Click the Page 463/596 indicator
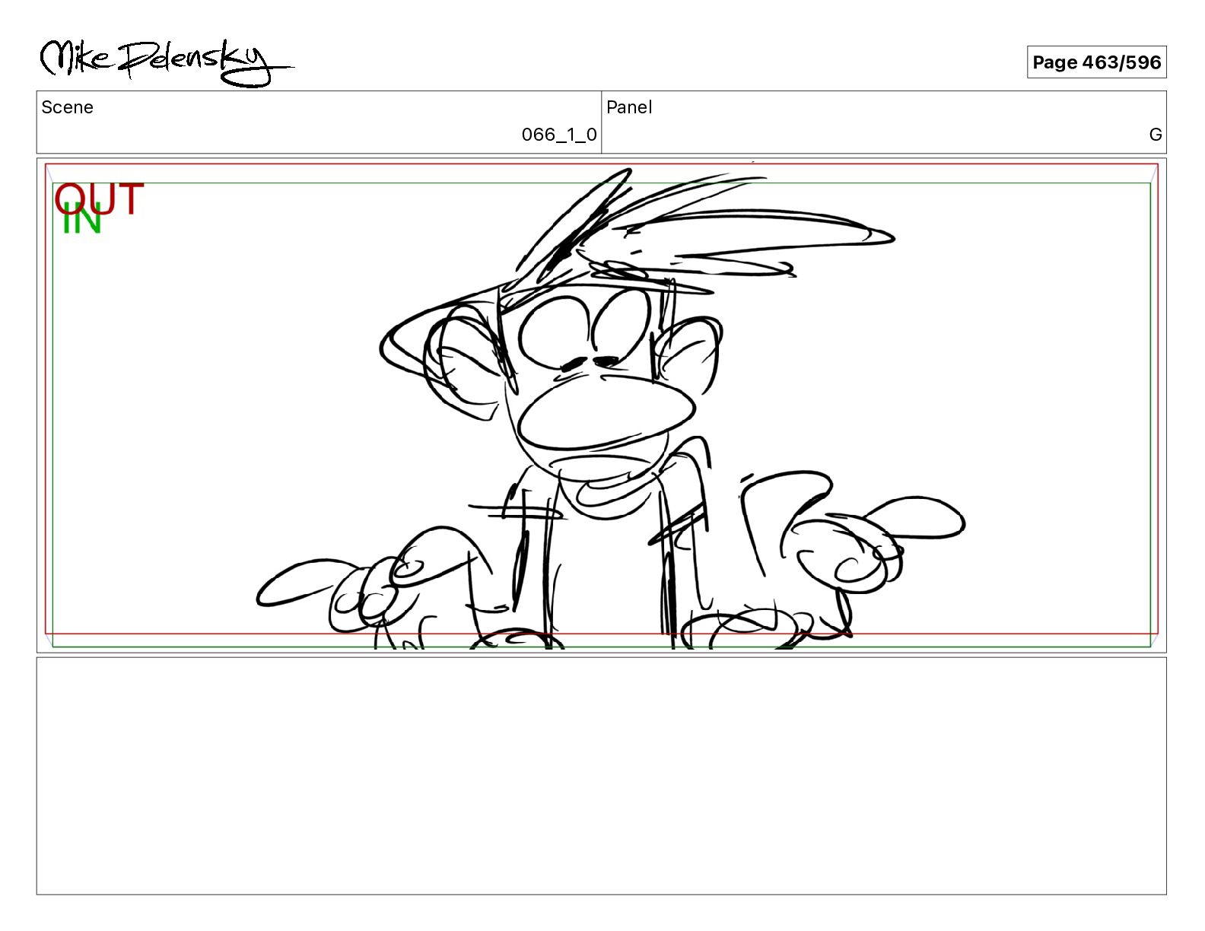 [x=1096, y=62]
